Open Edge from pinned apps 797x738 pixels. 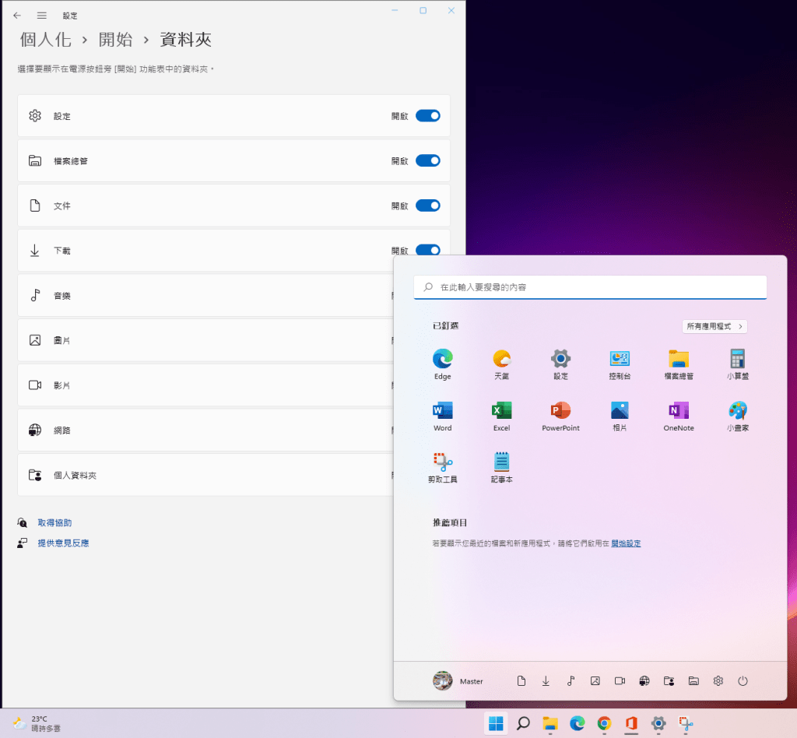coord(442,363)
